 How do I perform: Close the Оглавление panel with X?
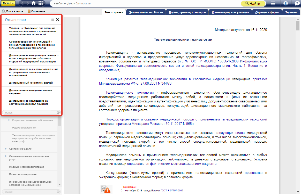(58, 20)
